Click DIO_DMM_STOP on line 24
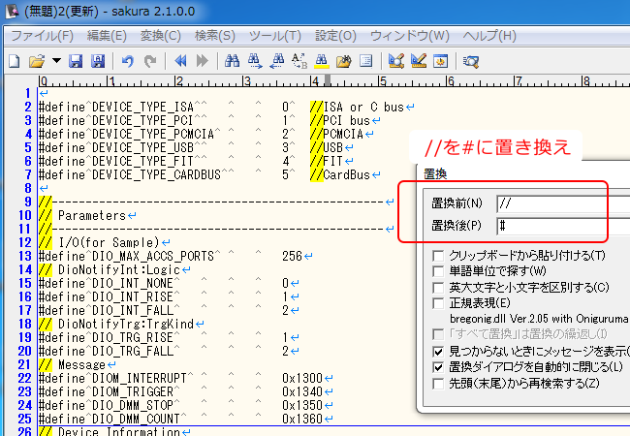The width and height of the screenshot is (630, 436). click(x=133, y=406)
